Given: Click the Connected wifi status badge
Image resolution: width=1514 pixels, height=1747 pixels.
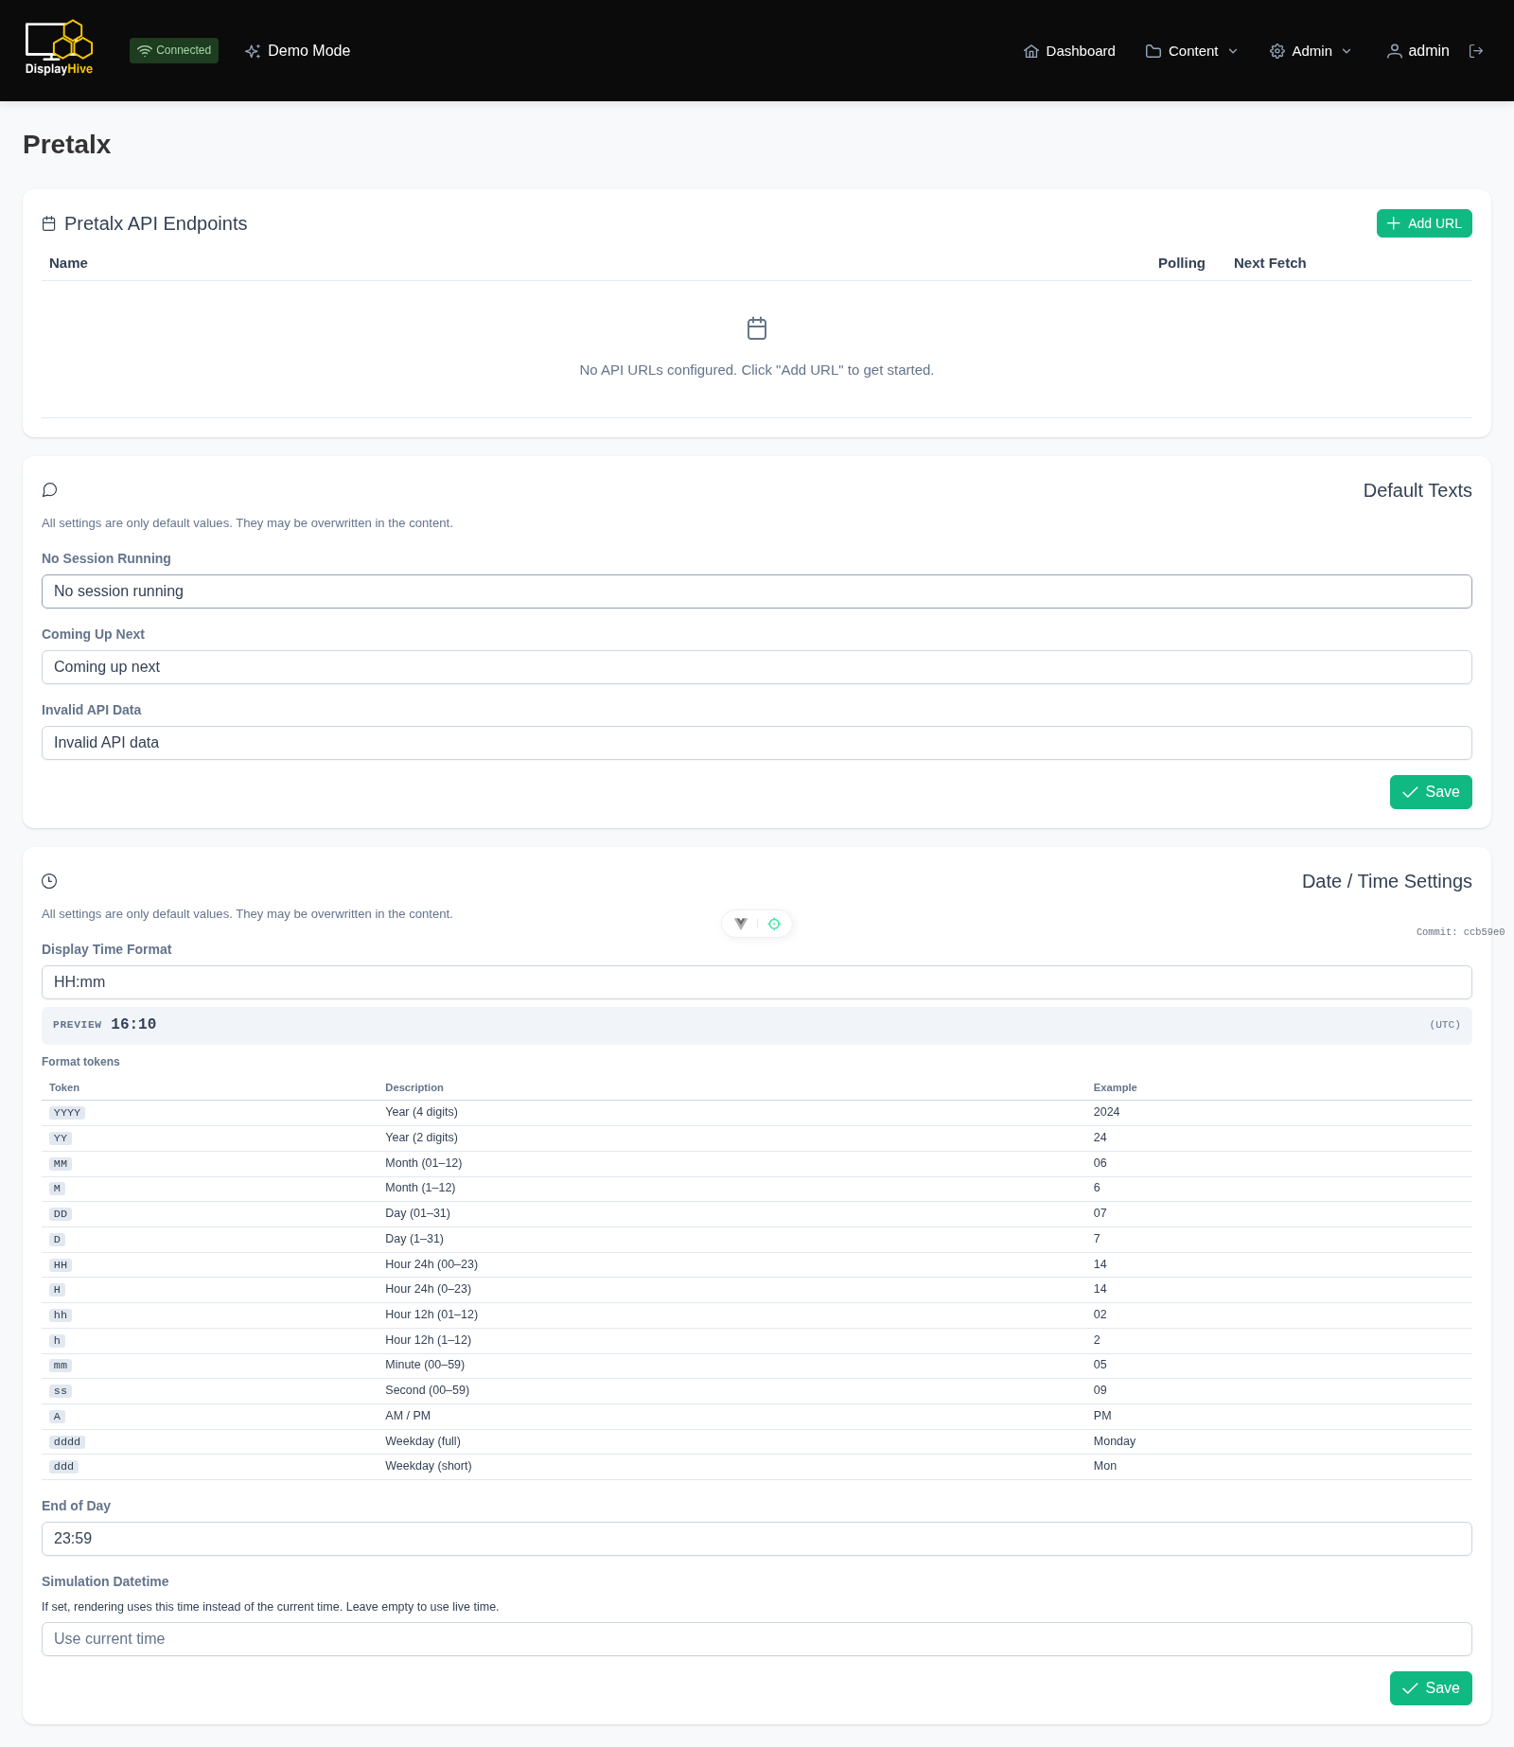Looking at the screenshot, I should [x=174, y=50].
